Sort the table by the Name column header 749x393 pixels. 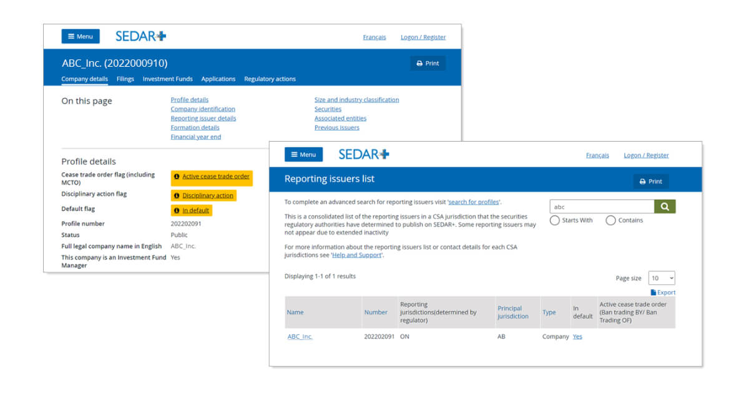click(295, 312)
